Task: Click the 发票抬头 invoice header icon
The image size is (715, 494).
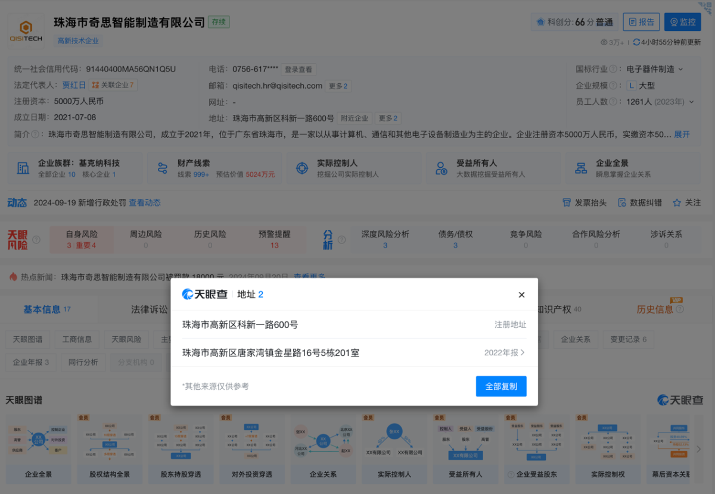Action: pyautogui.click(x=567, y=202)
